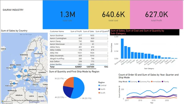Filter by South in the Region legend
Image resolution: width=184 pixels, height=104 pixels.
[x=102, y=93]
